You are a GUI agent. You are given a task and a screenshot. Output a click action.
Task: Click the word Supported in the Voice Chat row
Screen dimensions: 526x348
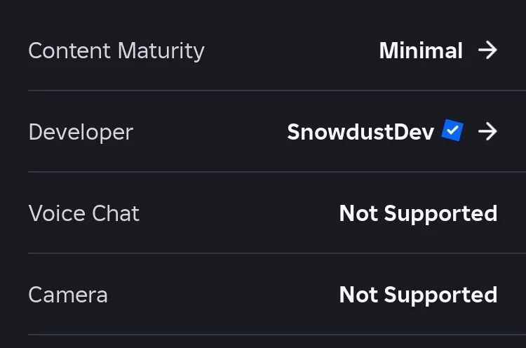point(440,214)
